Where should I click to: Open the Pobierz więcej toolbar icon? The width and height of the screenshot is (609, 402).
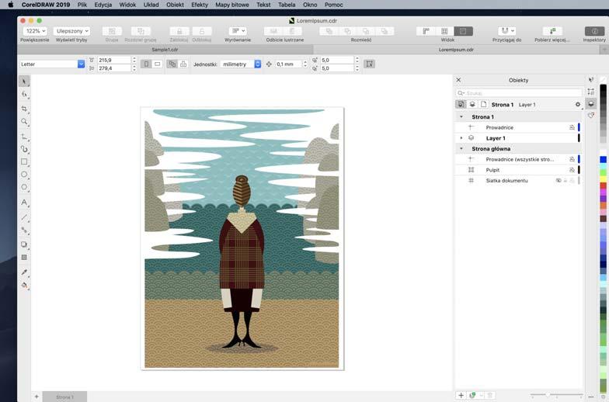tap(552, 31)
